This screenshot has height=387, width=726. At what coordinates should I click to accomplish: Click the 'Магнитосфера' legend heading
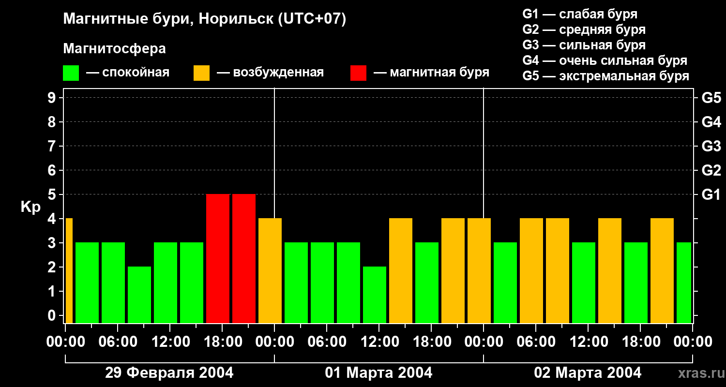114,49
